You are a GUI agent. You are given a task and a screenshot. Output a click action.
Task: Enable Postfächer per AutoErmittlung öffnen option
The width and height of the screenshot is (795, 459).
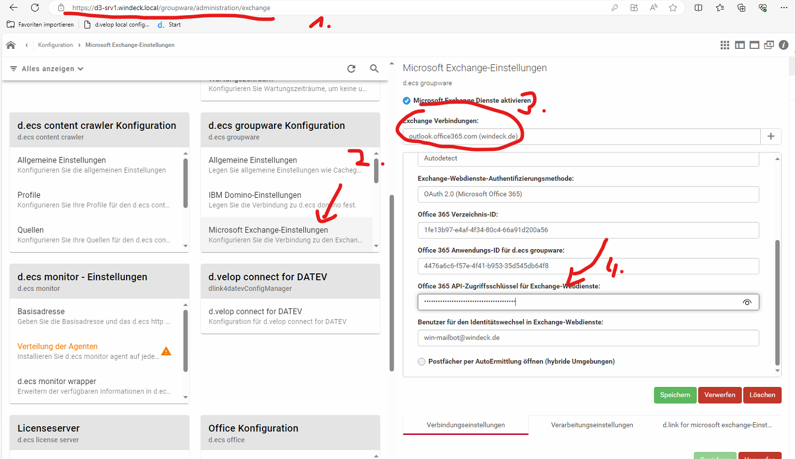pos(422,362)
